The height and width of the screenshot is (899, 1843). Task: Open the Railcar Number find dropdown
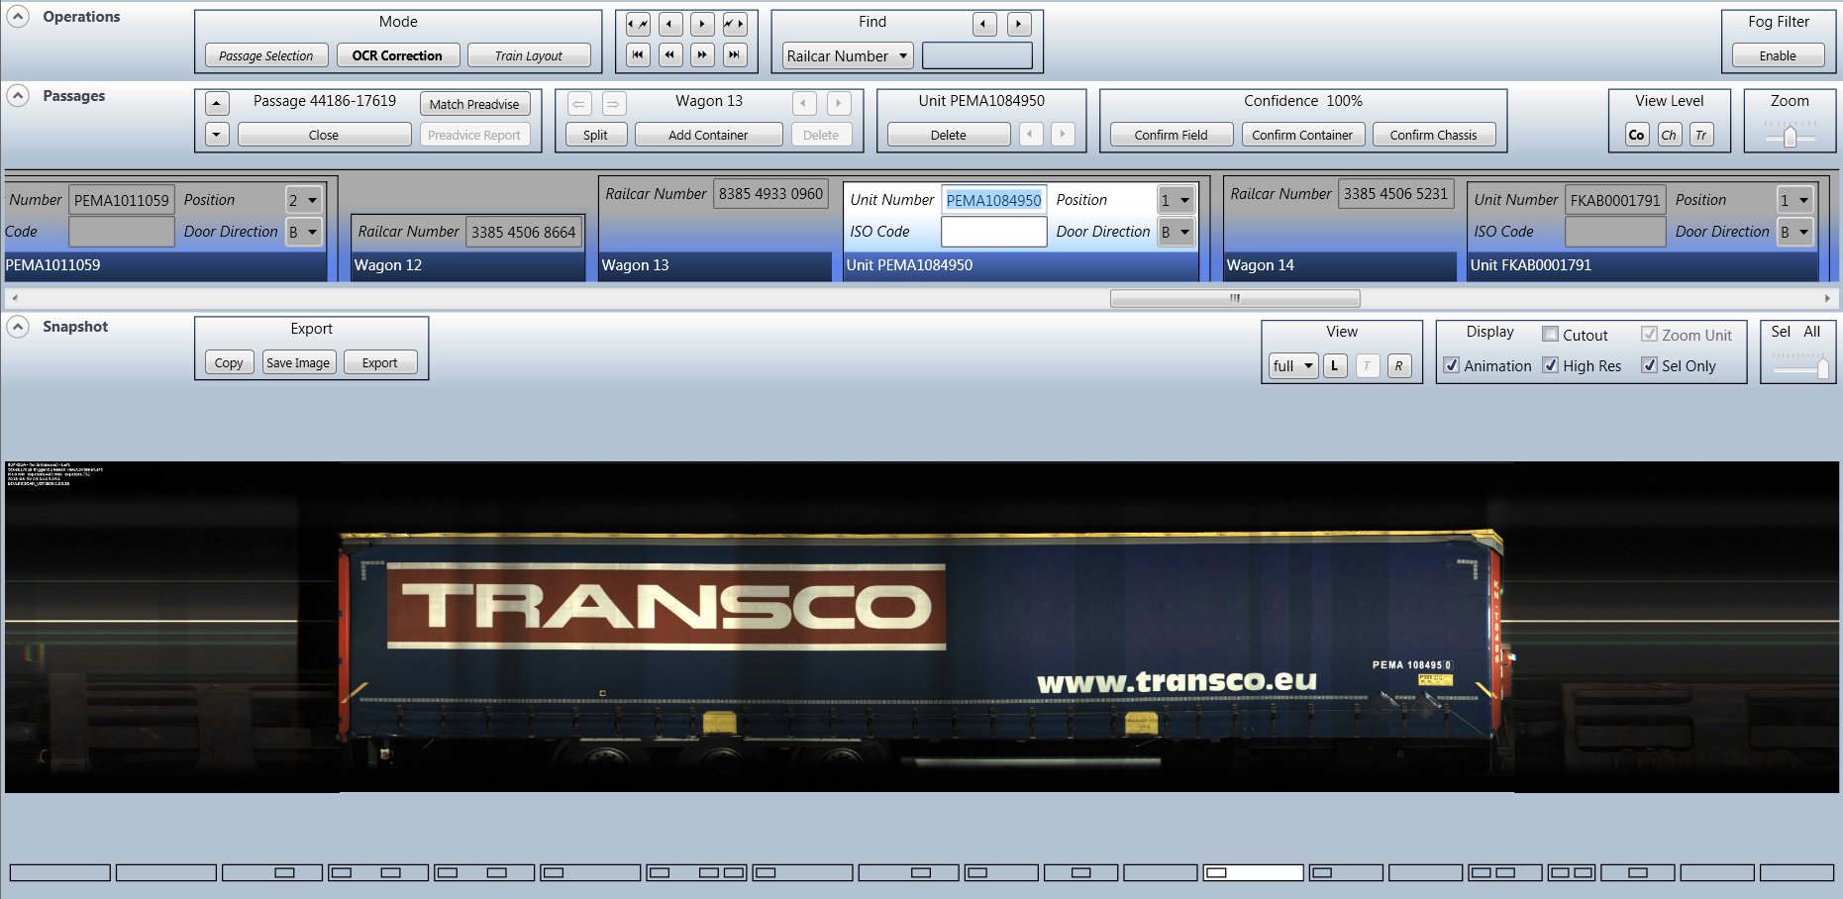click(x=848, y=56)
